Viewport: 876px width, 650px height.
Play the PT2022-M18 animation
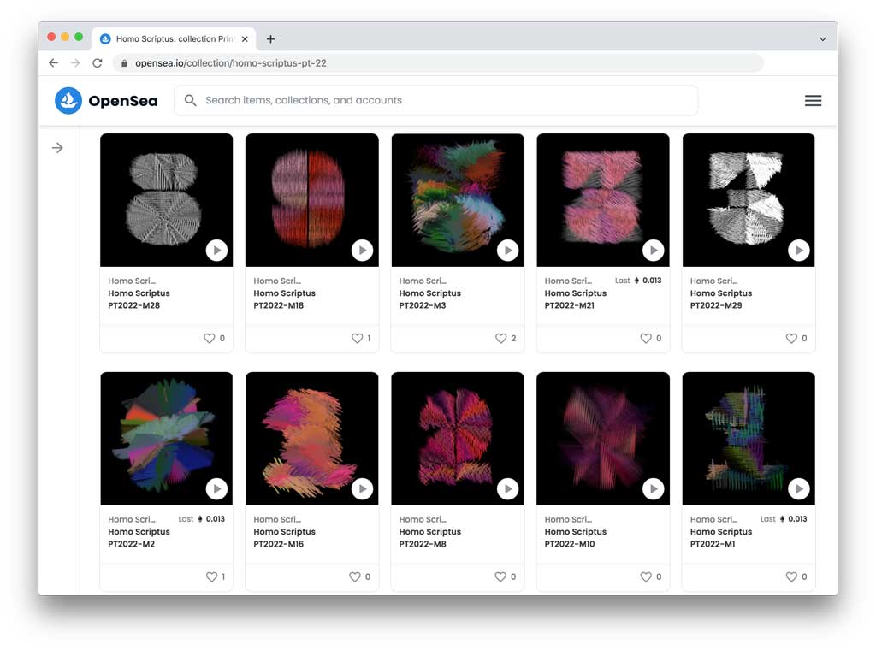coord(362,251)
